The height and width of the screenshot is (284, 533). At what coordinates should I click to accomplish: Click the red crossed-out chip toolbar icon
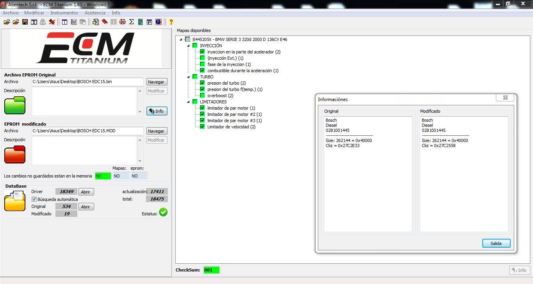pyautogui.click(x=52, y=22)
